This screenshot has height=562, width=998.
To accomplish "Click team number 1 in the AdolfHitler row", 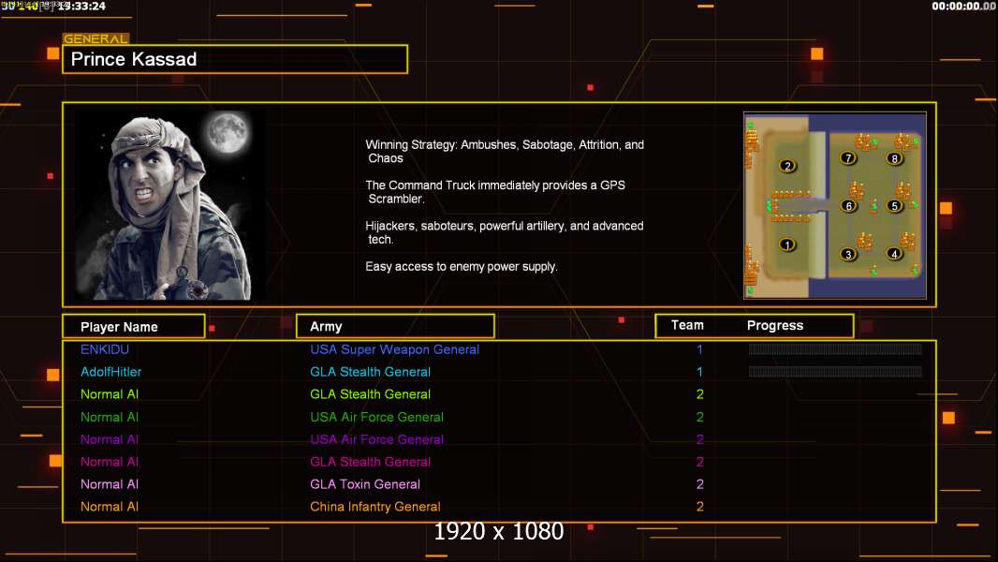I will [x=699, y=372].
